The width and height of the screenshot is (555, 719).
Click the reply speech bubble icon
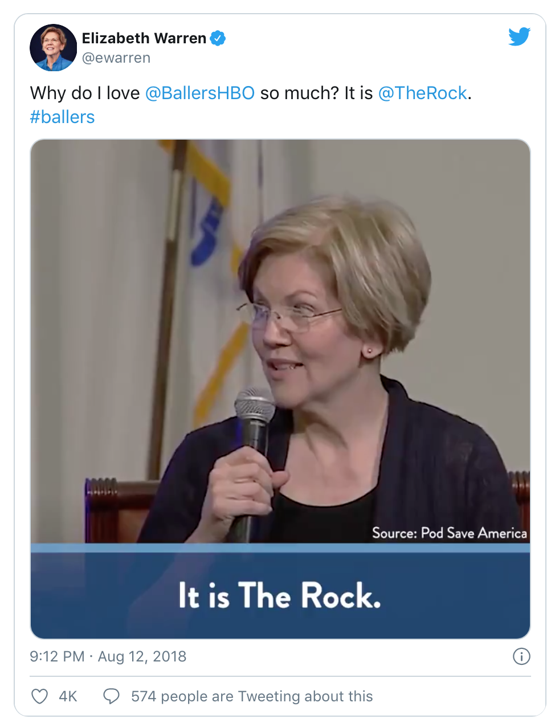(x=111, y=696)
